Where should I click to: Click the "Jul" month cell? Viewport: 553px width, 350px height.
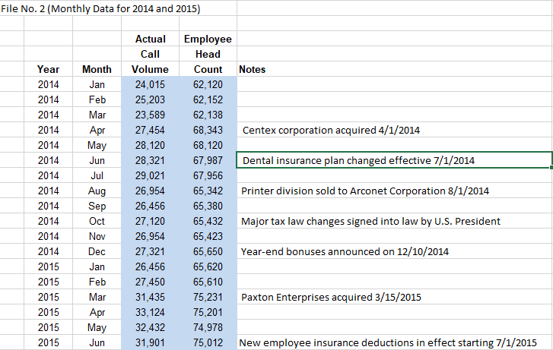pos(97,175)
